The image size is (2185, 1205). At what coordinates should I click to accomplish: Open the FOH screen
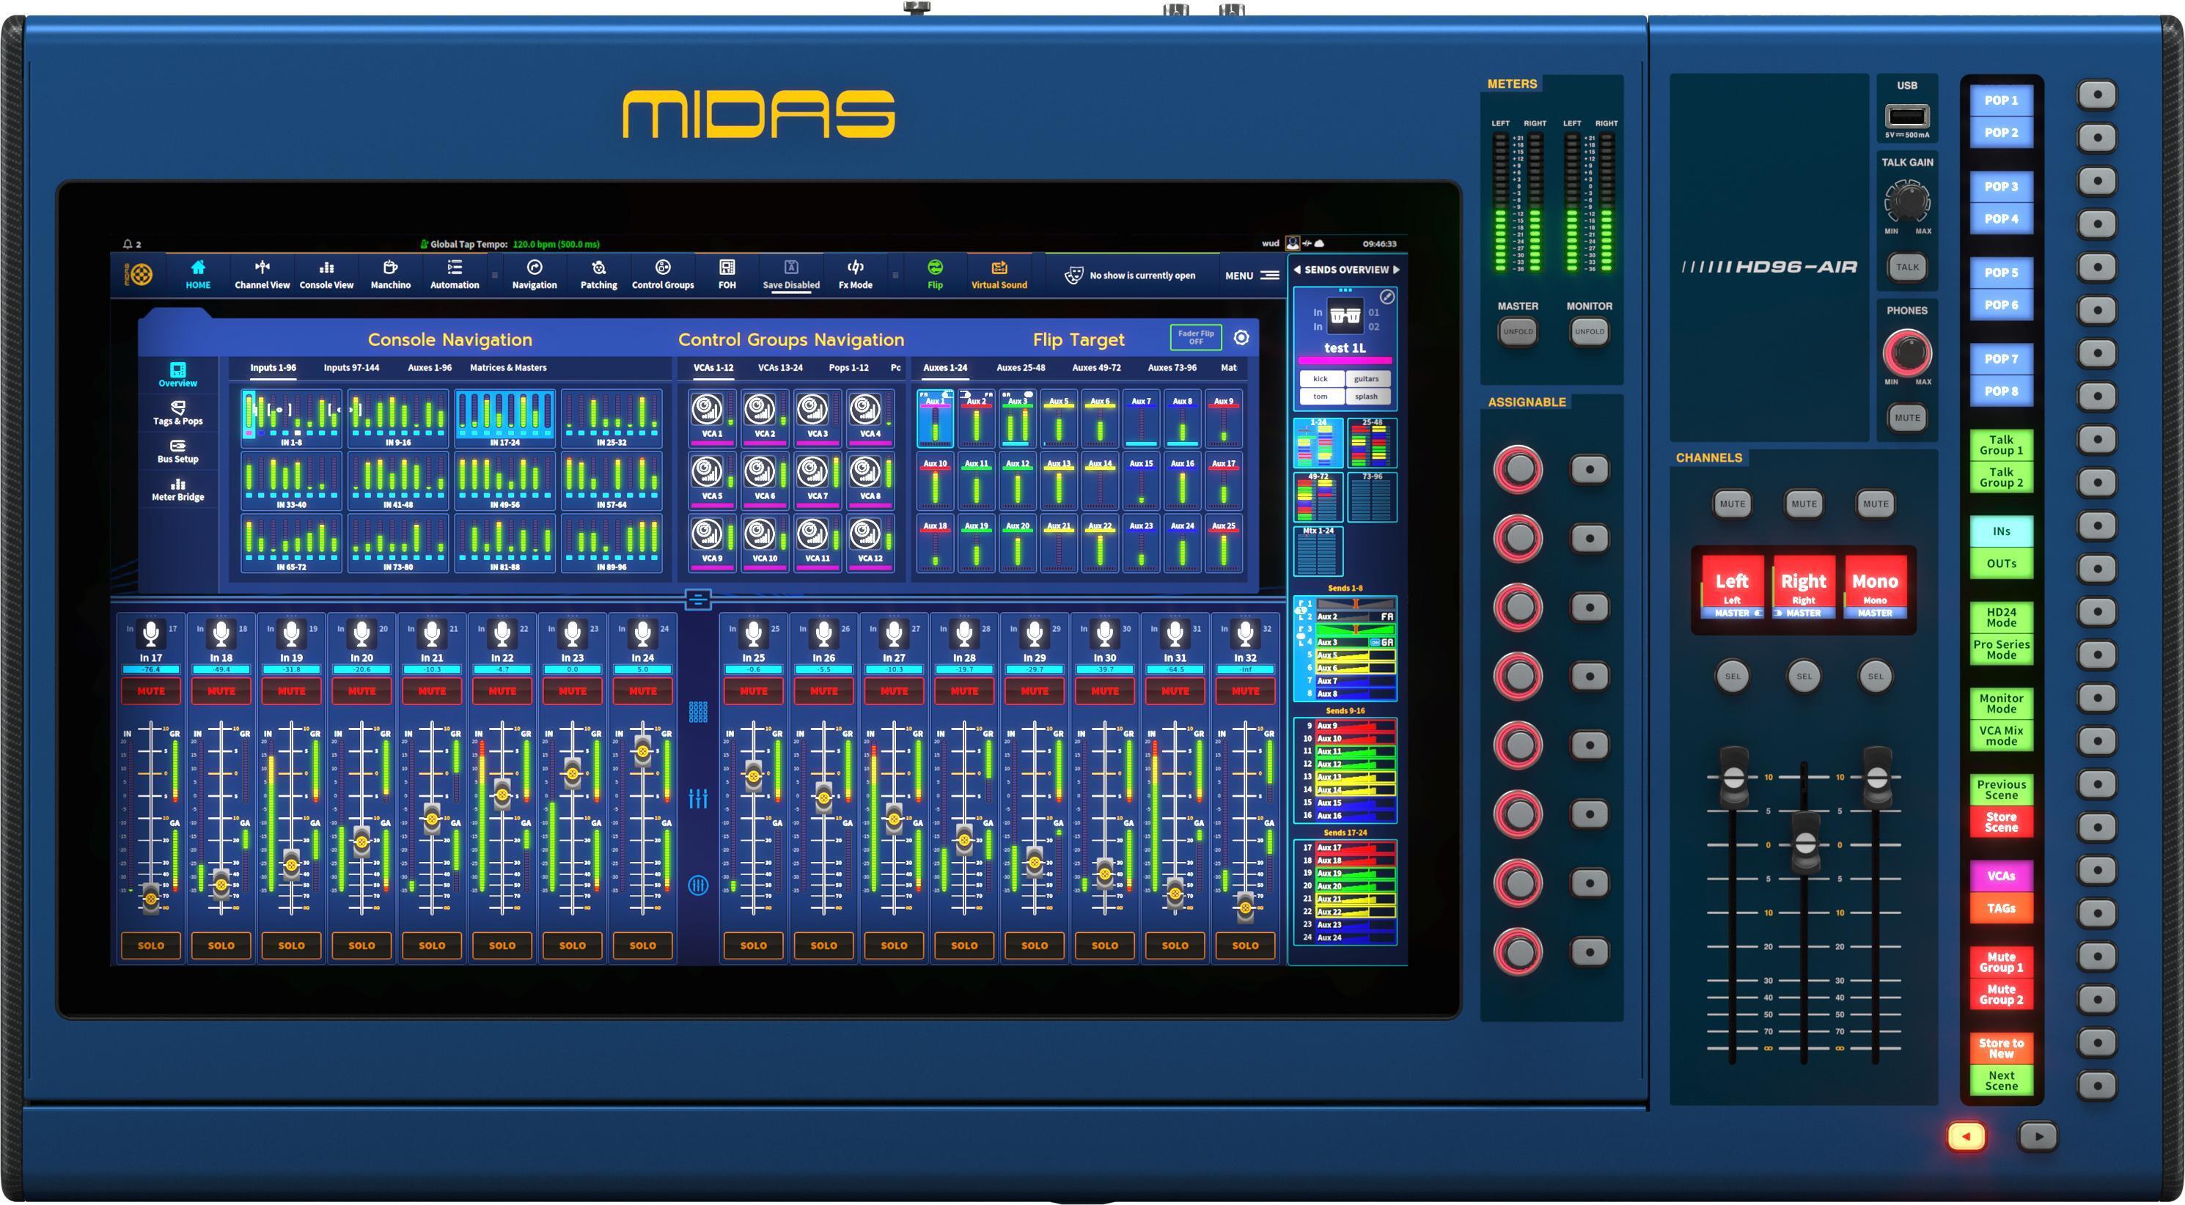[726, 274]
